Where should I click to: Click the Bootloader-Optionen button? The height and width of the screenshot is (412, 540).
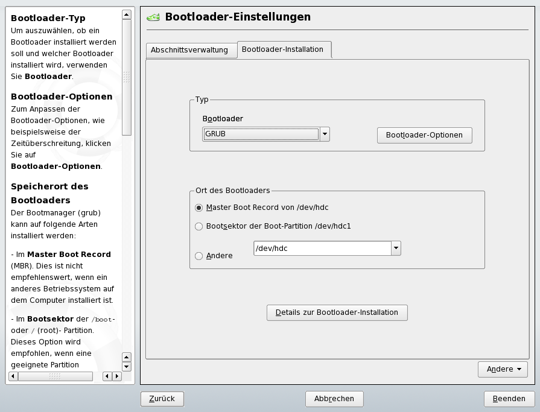424,135
